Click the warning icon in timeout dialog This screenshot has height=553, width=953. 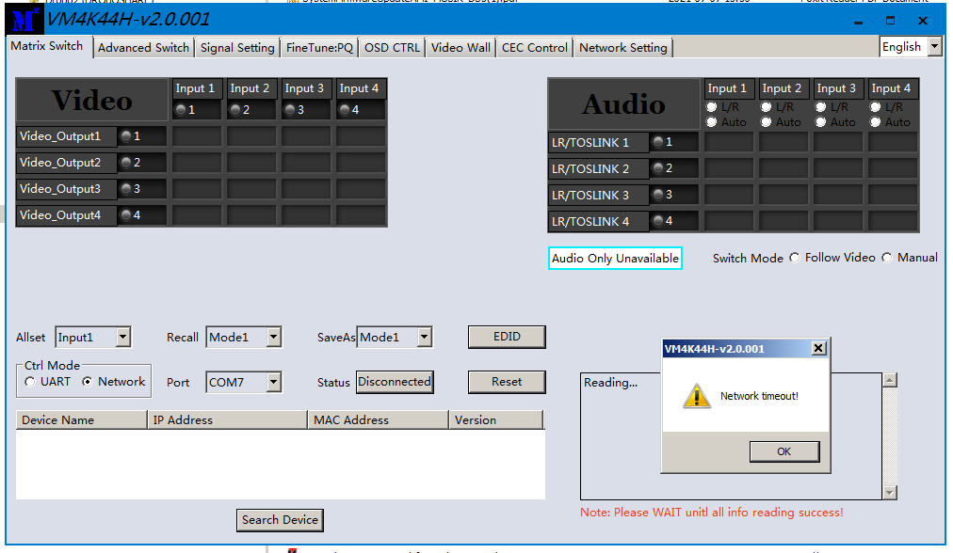tap(697, 396)
